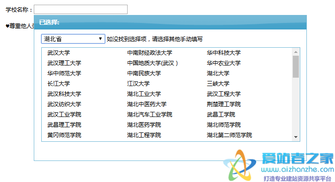This screenshot has width=335, height=182.
Task: Select 三峡大学
Action: [x=218, y=84]
